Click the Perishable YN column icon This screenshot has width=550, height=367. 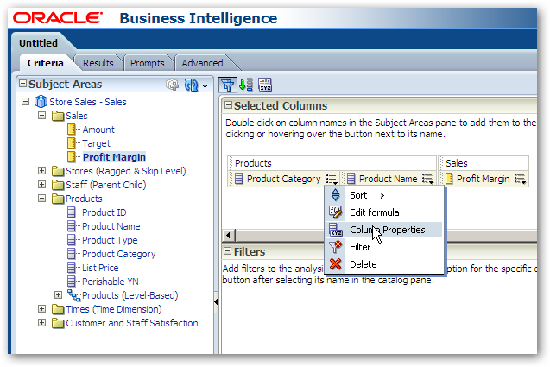tap(71, 282)
